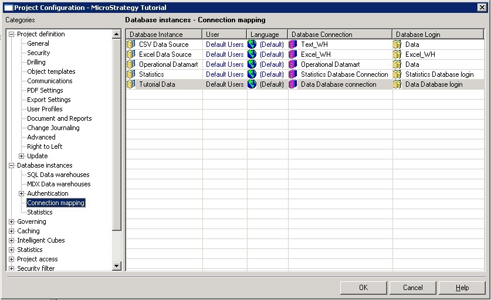Image resolution: width=491 pixels, height=300 pixels.
Task: Select the Text_WH database connection icon
Action: click(293, 45)
